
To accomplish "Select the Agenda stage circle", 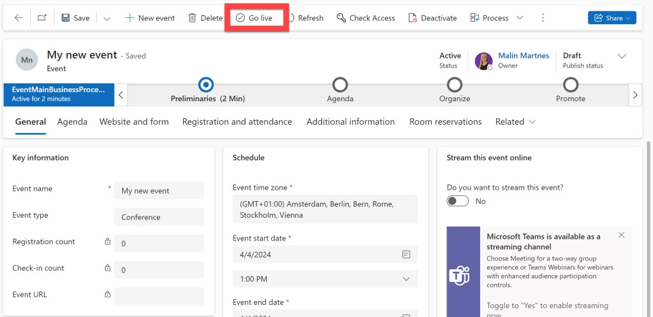I will coord(340,85).
